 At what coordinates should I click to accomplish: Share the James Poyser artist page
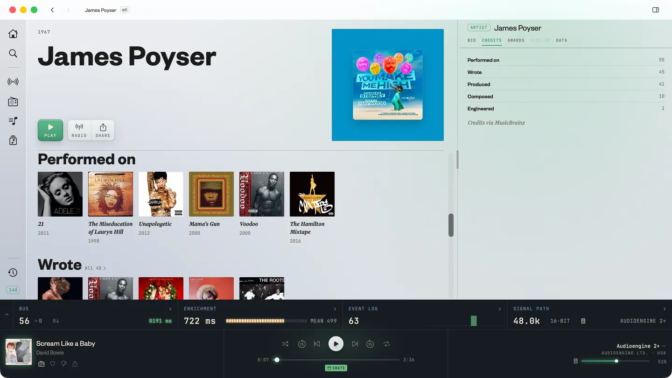point(103,130)
